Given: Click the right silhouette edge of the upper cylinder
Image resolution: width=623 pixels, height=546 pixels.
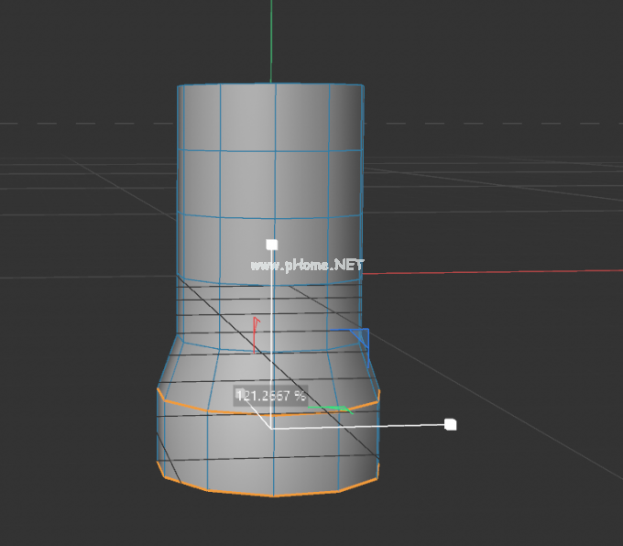Looking at the screenshot, I should 363,183.
